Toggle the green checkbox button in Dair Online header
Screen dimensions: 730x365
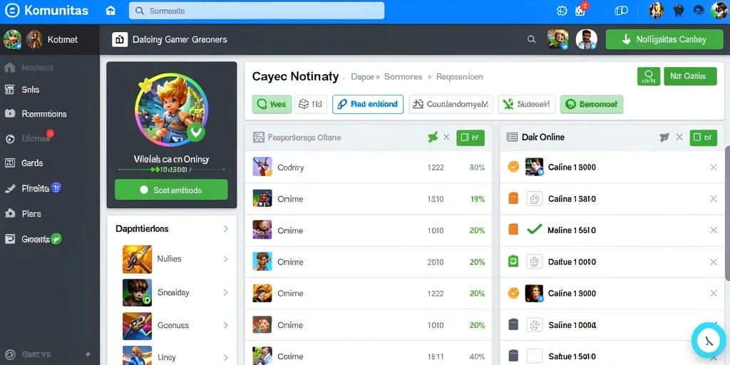pos(704,138)
